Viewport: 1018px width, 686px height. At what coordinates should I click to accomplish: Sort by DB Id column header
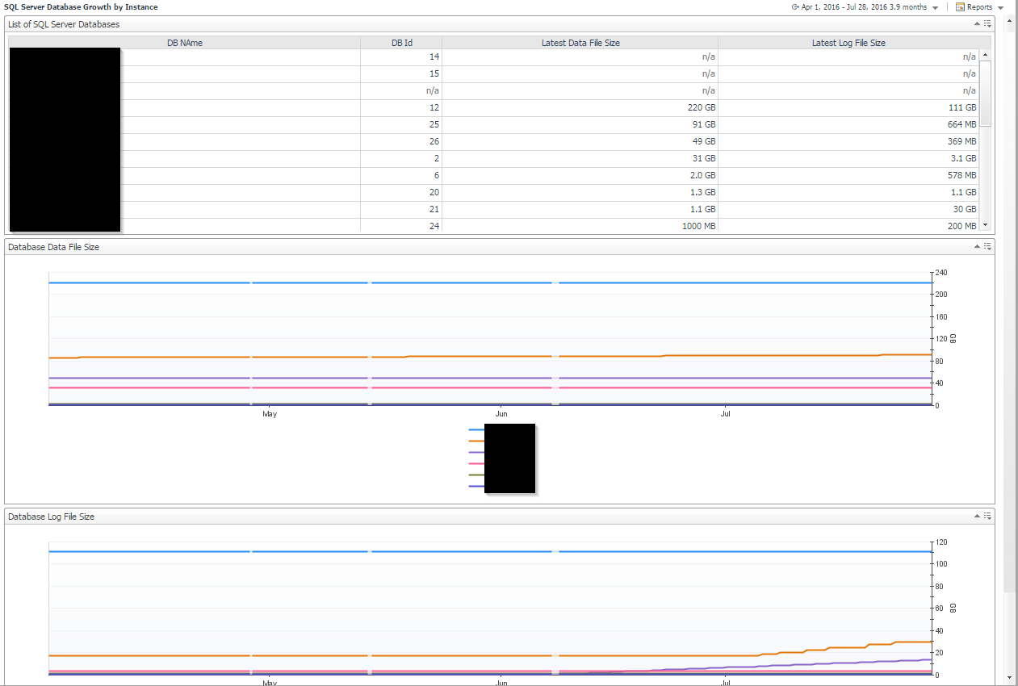pyautogui.click(x=401, y=43)
